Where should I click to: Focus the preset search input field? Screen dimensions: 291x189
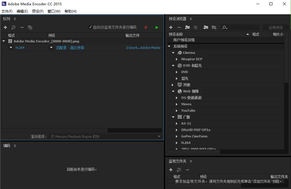pos(243,28)
